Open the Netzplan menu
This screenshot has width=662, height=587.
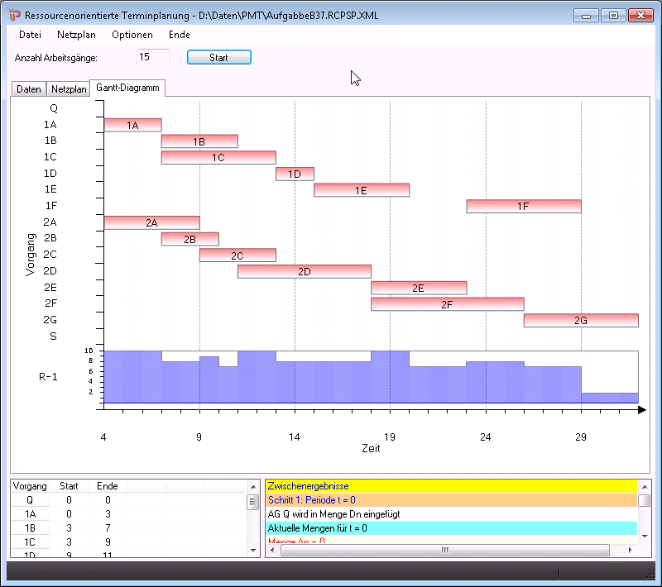point(76,35)
